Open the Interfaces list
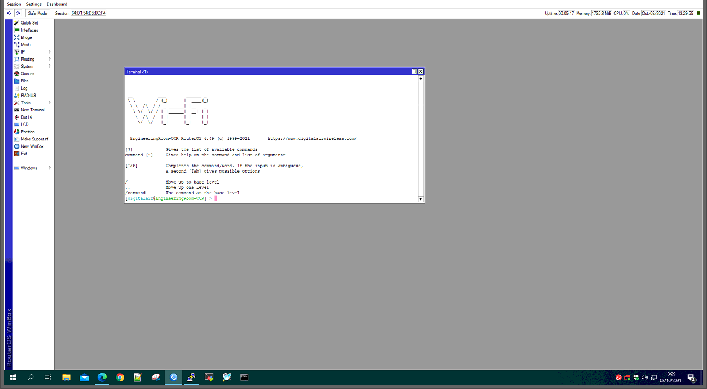The image size is (707, 389). [x=30, y=30]
